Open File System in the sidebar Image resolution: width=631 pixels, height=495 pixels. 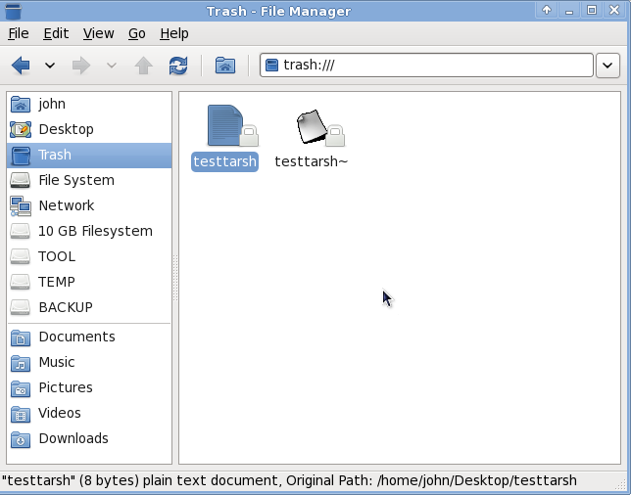click(75, 180)
